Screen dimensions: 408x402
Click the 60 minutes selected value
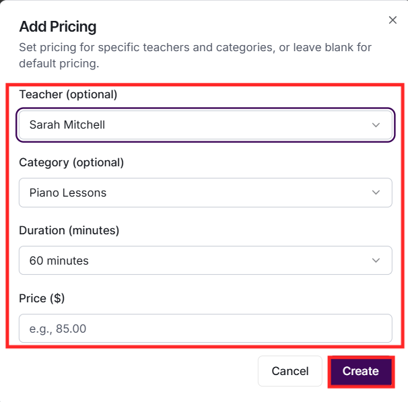click(59, 261)
